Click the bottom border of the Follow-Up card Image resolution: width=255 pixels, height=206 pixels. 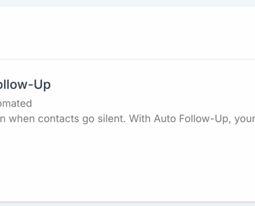127,202
